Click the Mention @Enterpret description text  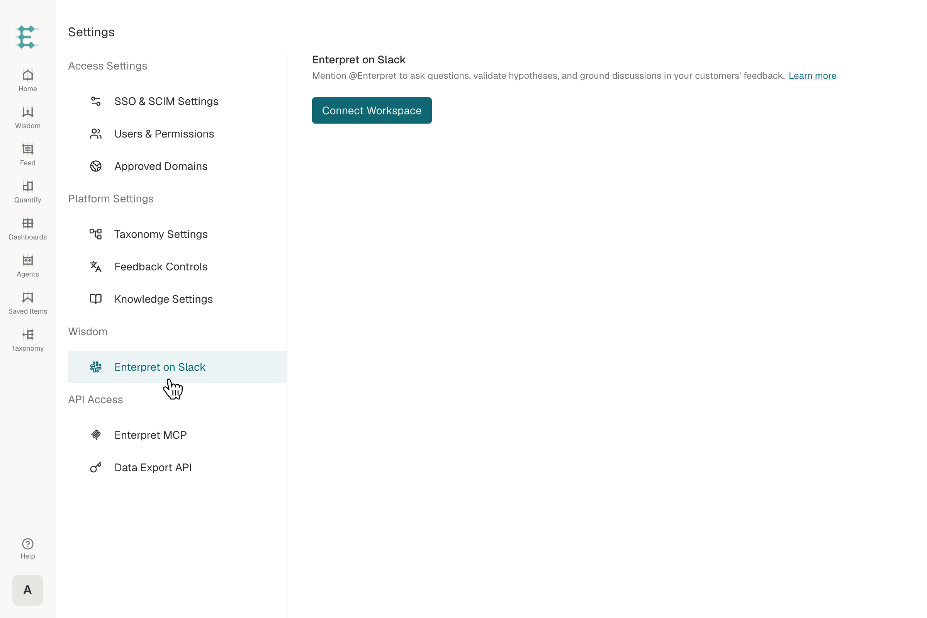coord(548,76)
